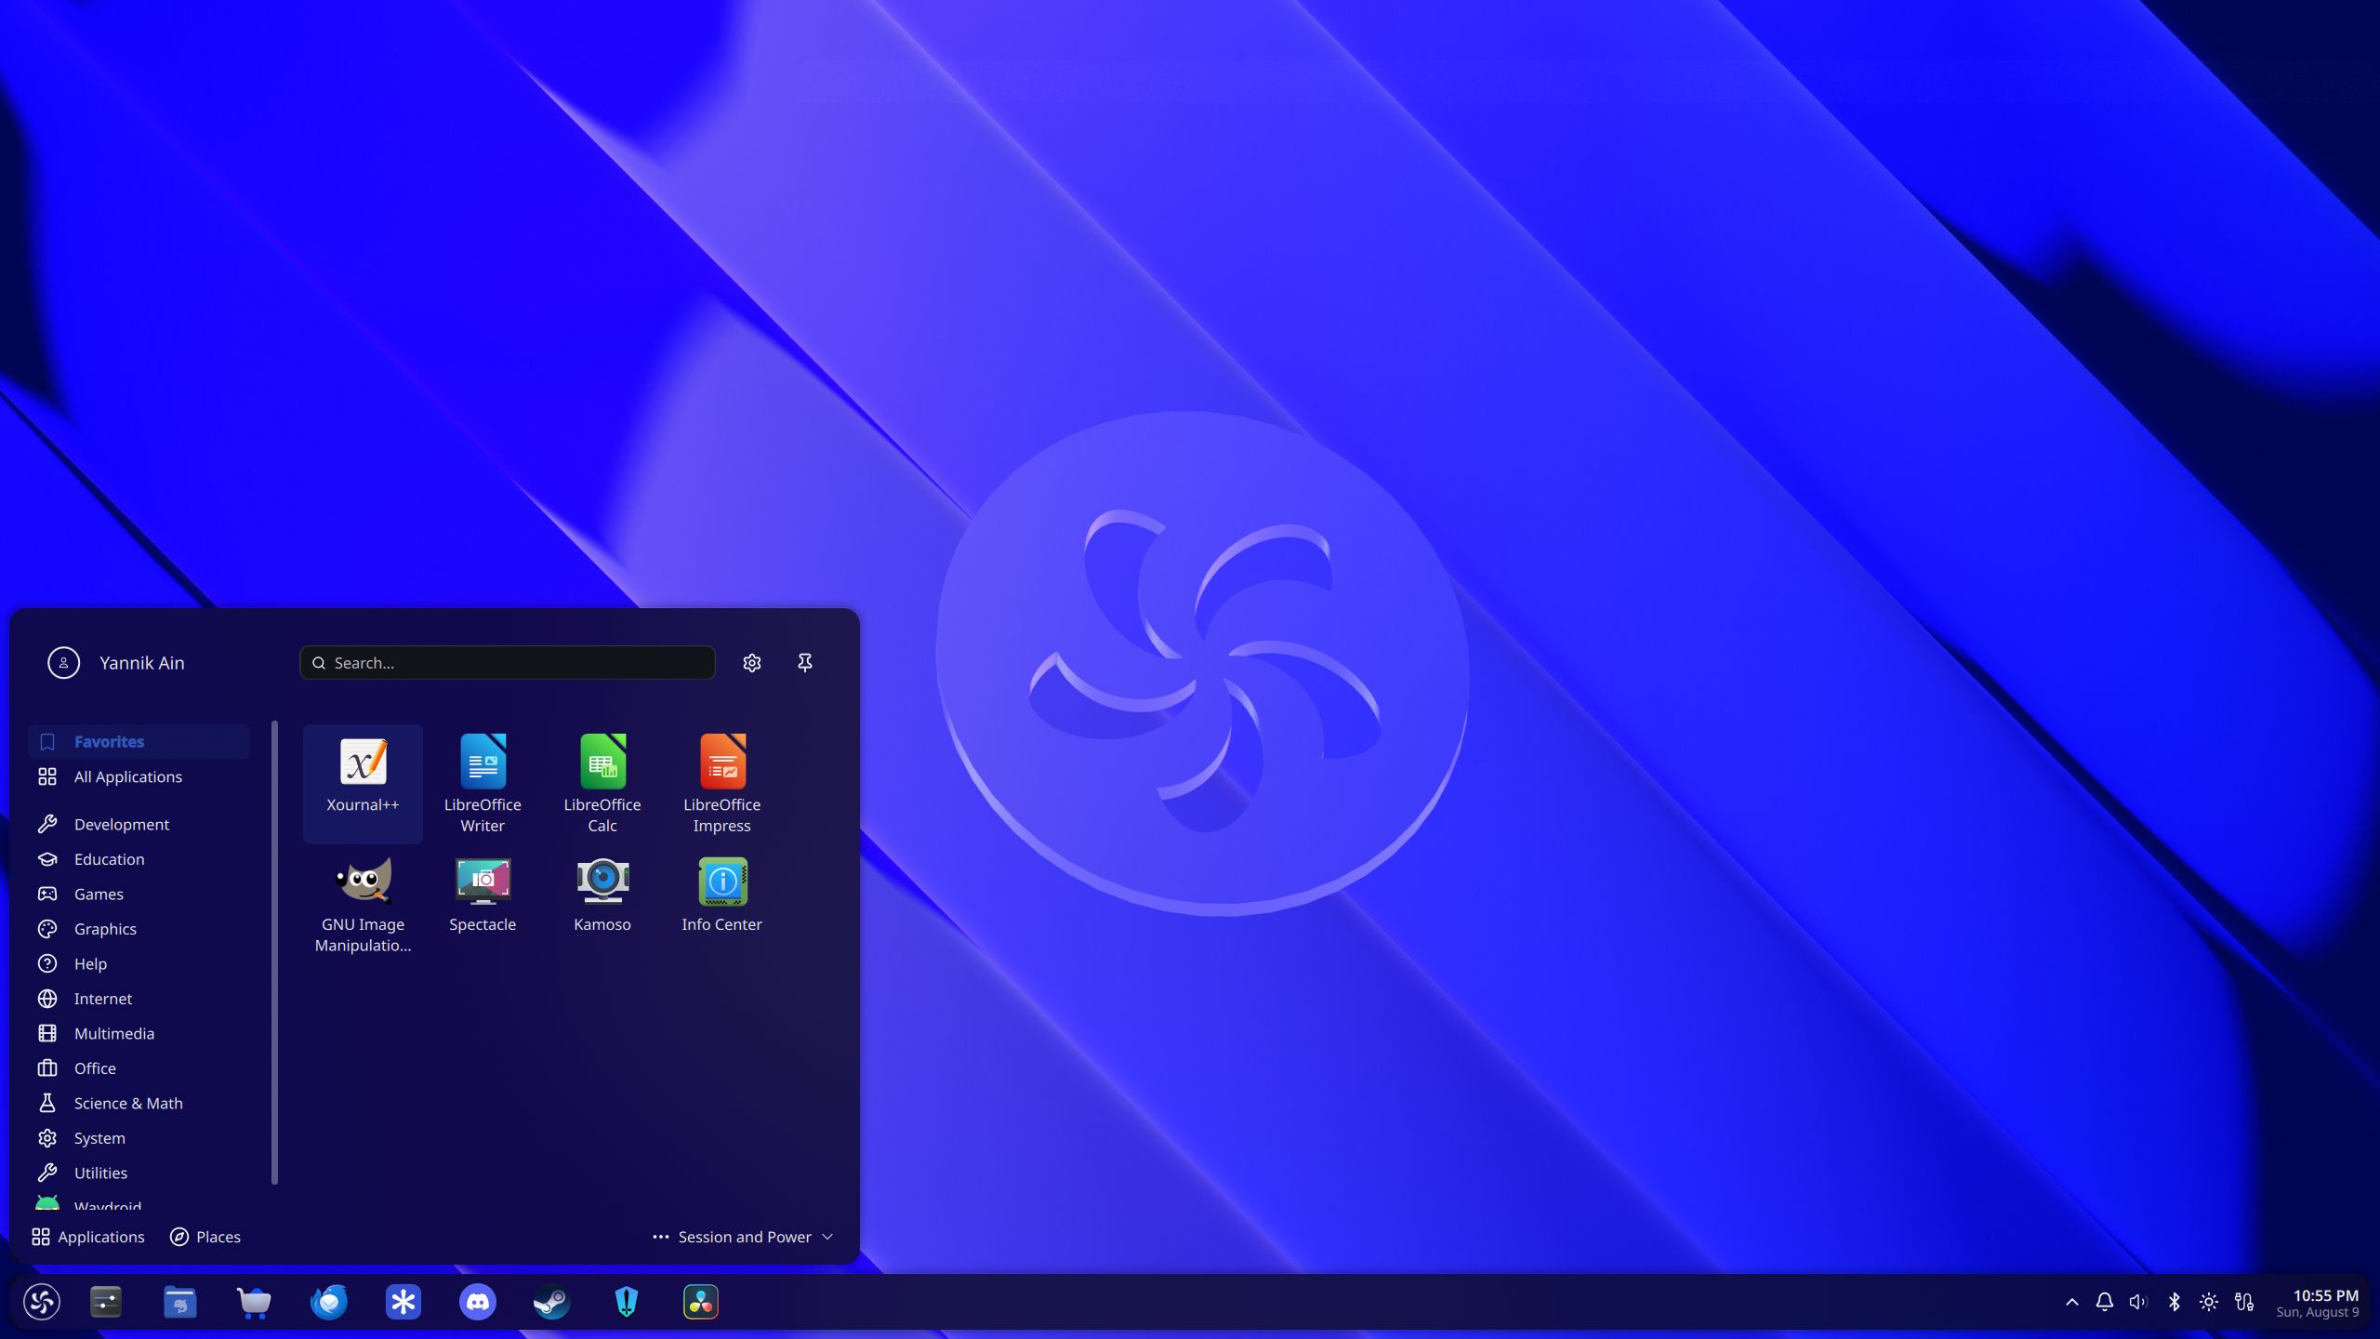Screen dimensions: 2380x1339
Task: Open the Education category
Action: pos(139,859)
